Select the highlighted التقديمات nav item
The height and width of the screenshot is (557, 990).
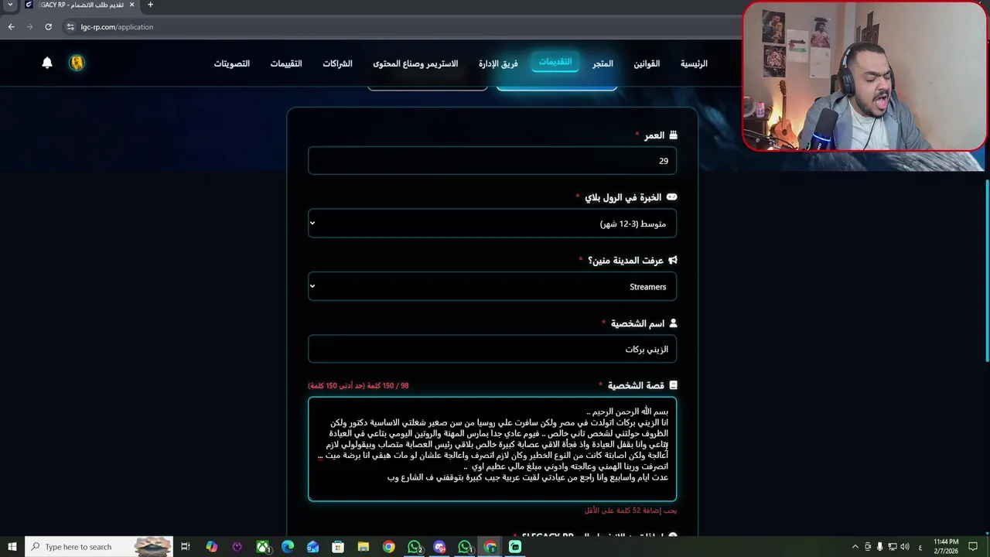[555, 62]
